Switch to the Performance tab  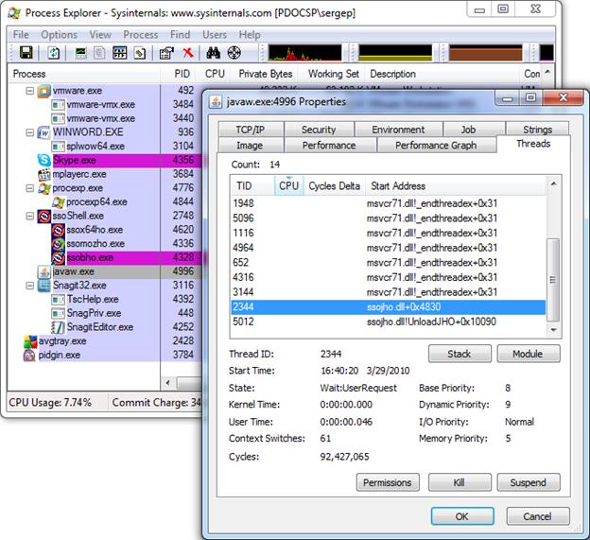pos(329,146)
